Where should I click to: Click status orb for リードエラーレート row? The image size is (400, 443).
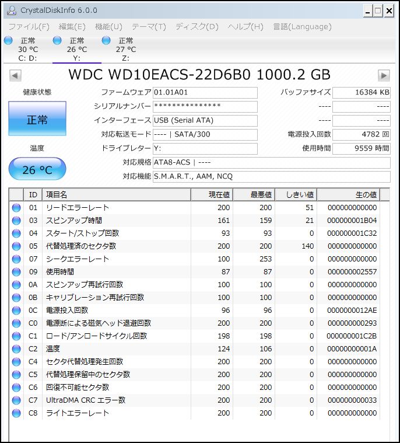pyautogui.click(x=16, y=208)
